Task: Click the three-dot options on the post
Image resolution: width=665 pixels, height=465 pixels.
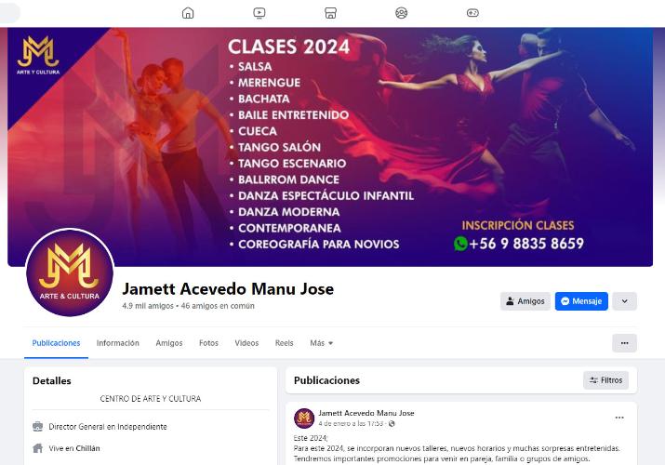Action: pyautogui.click(x=619, y=418)
